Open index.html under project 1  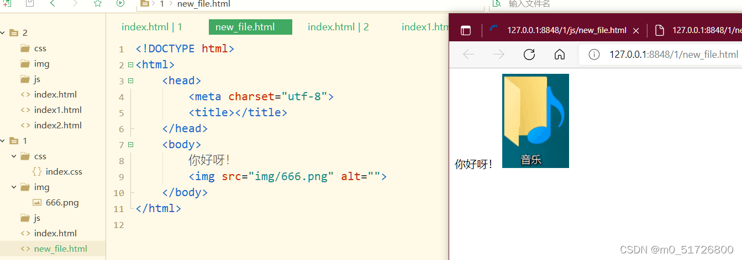coord(55,234)
